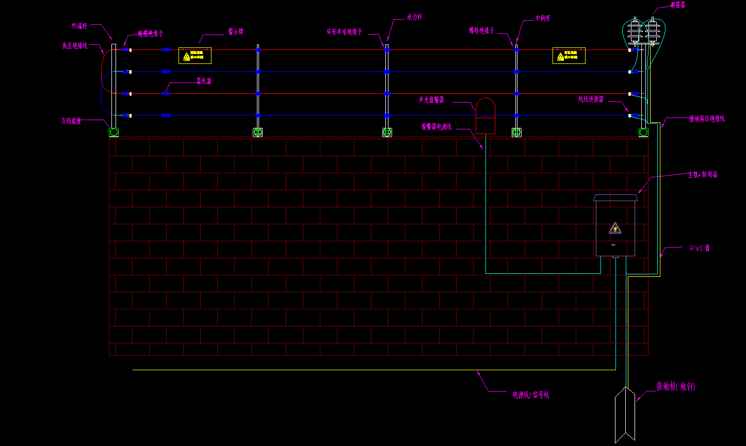This screenshot has width=746, height=446.
Task: Select the green base under the right end pole
Action: 644,133
